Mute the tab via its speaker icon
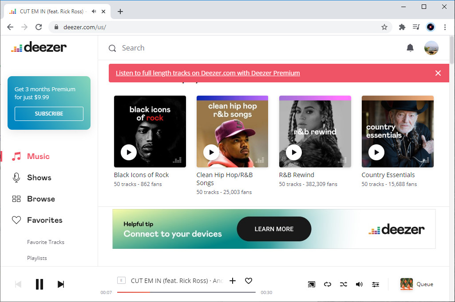This screenshot has height=302, width=455. pos(94,12)
